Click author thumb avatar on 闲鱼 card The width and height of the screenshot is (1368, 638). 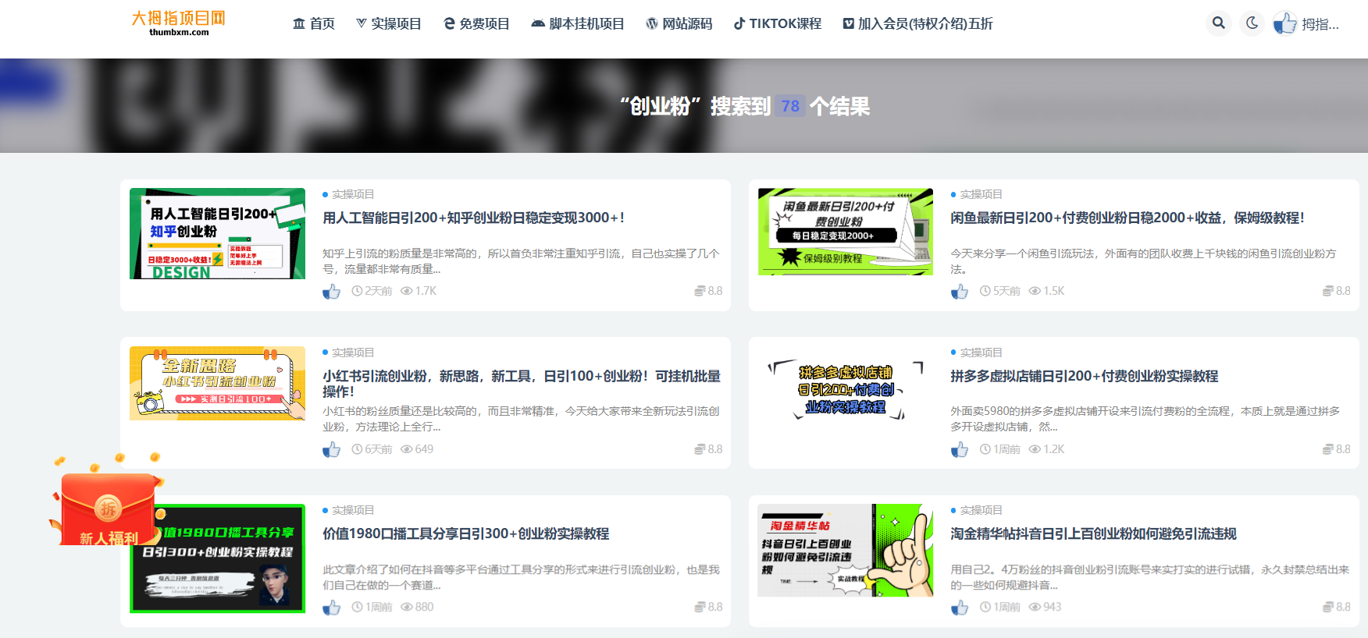[960, 291]
